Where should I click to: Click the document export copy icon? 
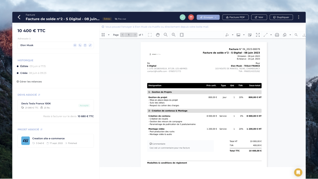click(285, 35)
